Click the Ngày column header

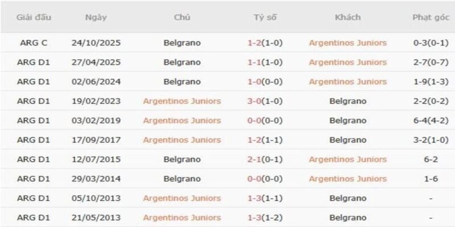pos(96,17)
